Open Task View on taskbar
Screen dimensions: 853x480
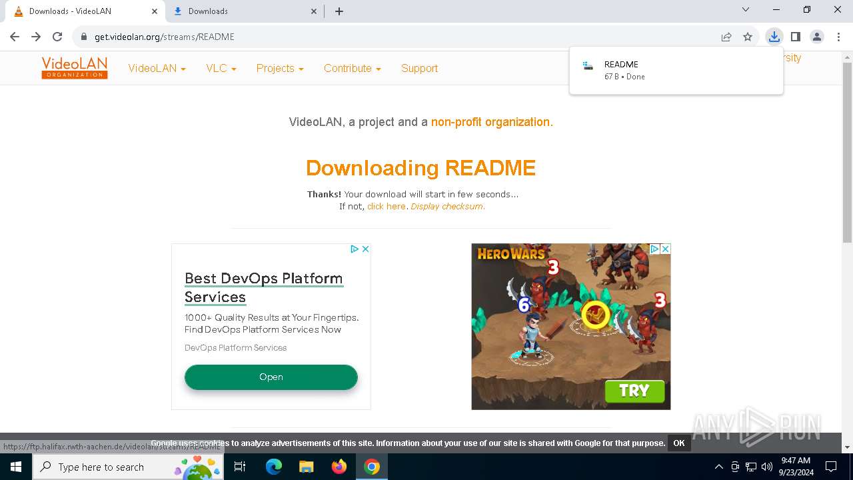coord(240,467)
